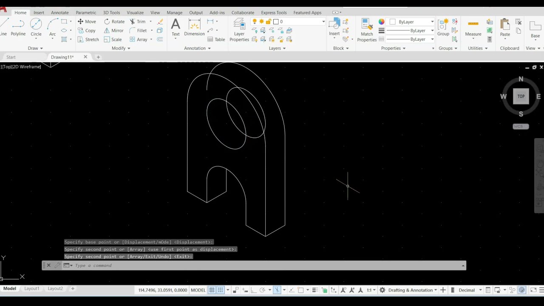Activate the Scale command
544x306 pixels.
point(113,40)
